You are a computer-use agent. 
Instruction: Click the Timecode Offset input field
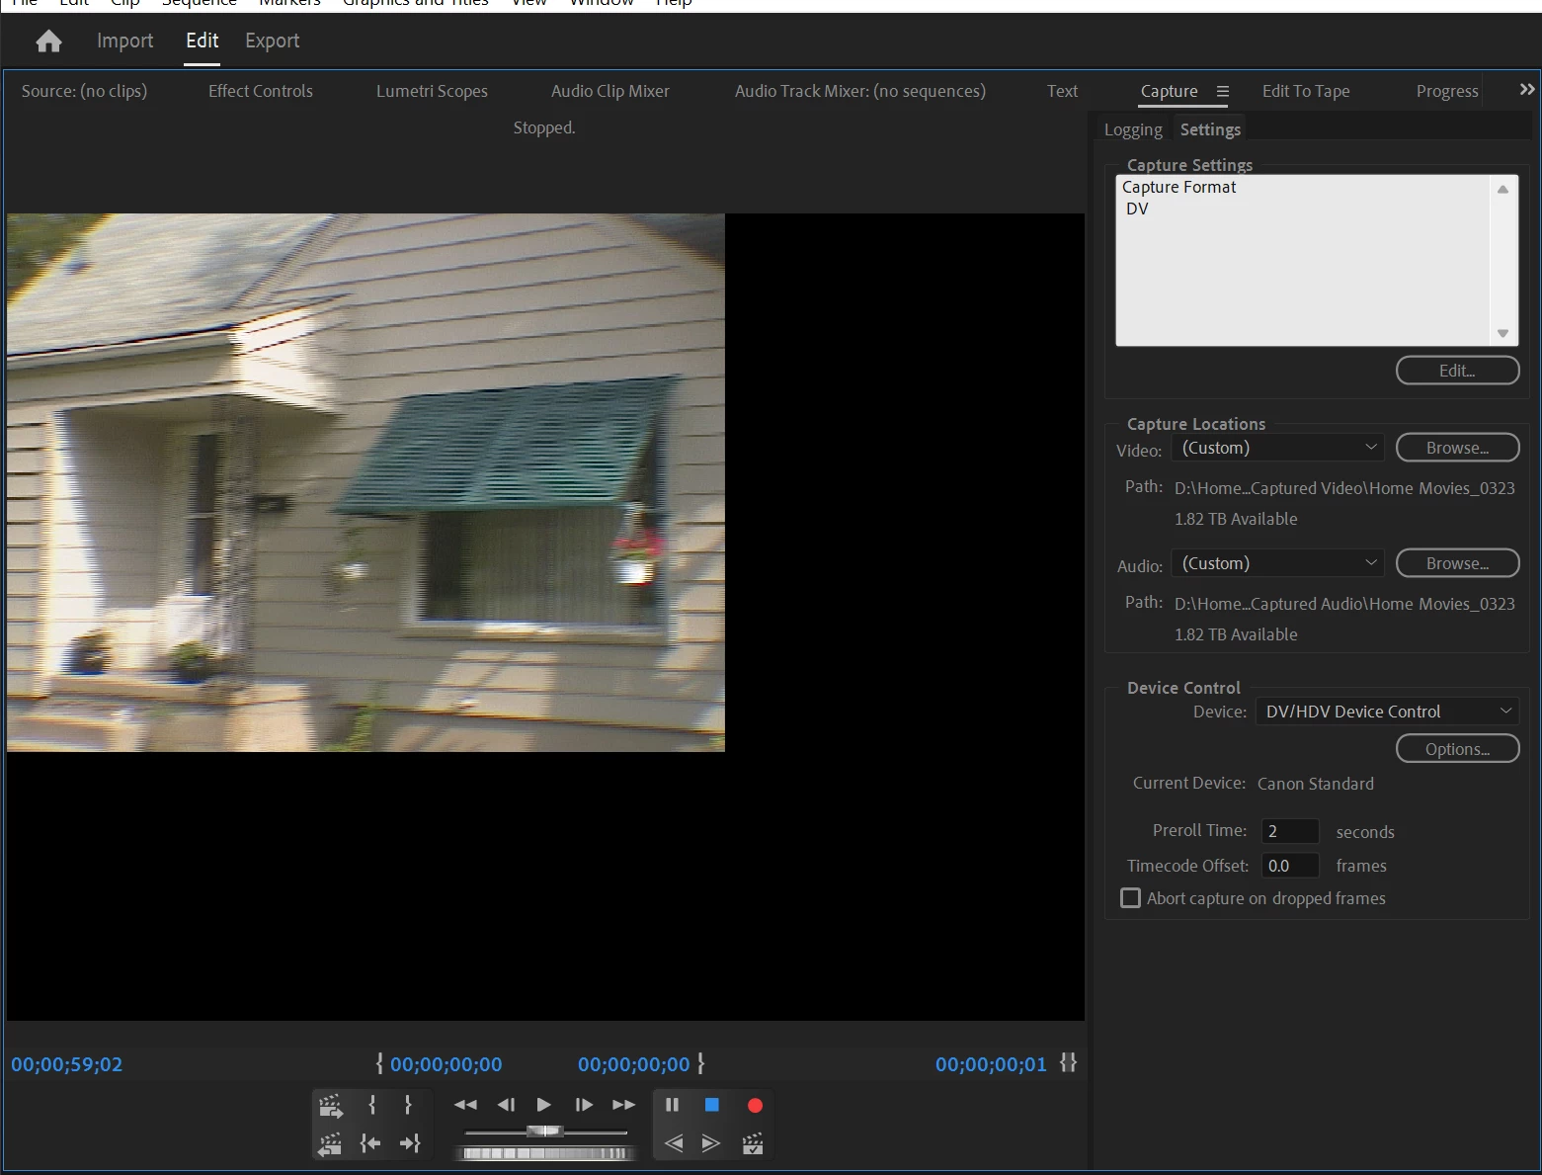1290,866
